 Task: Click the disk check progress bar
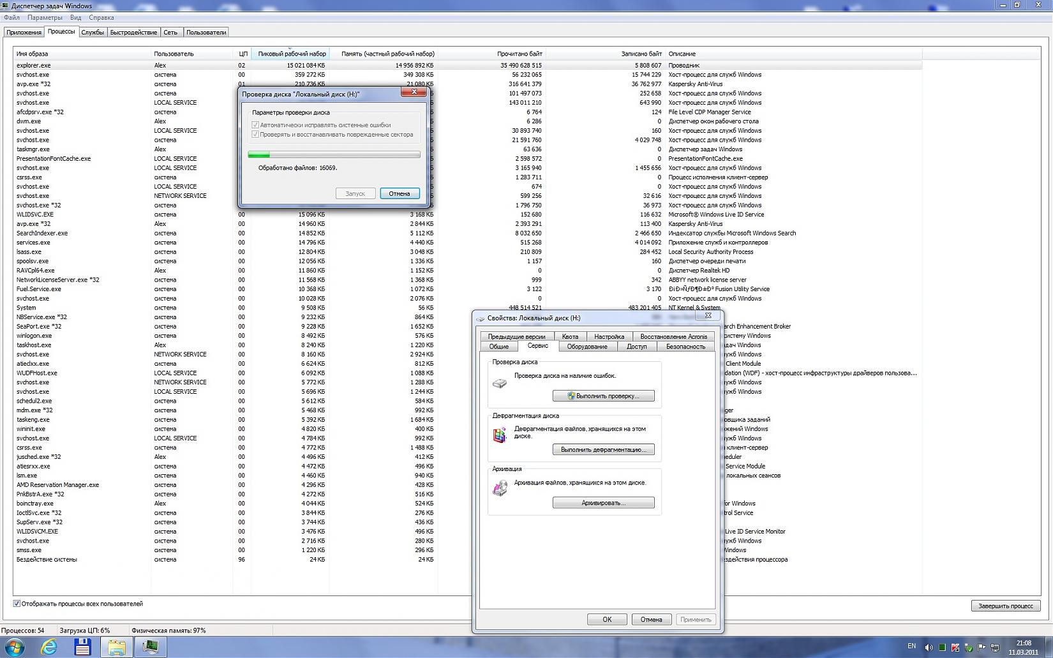click(334, 154)
